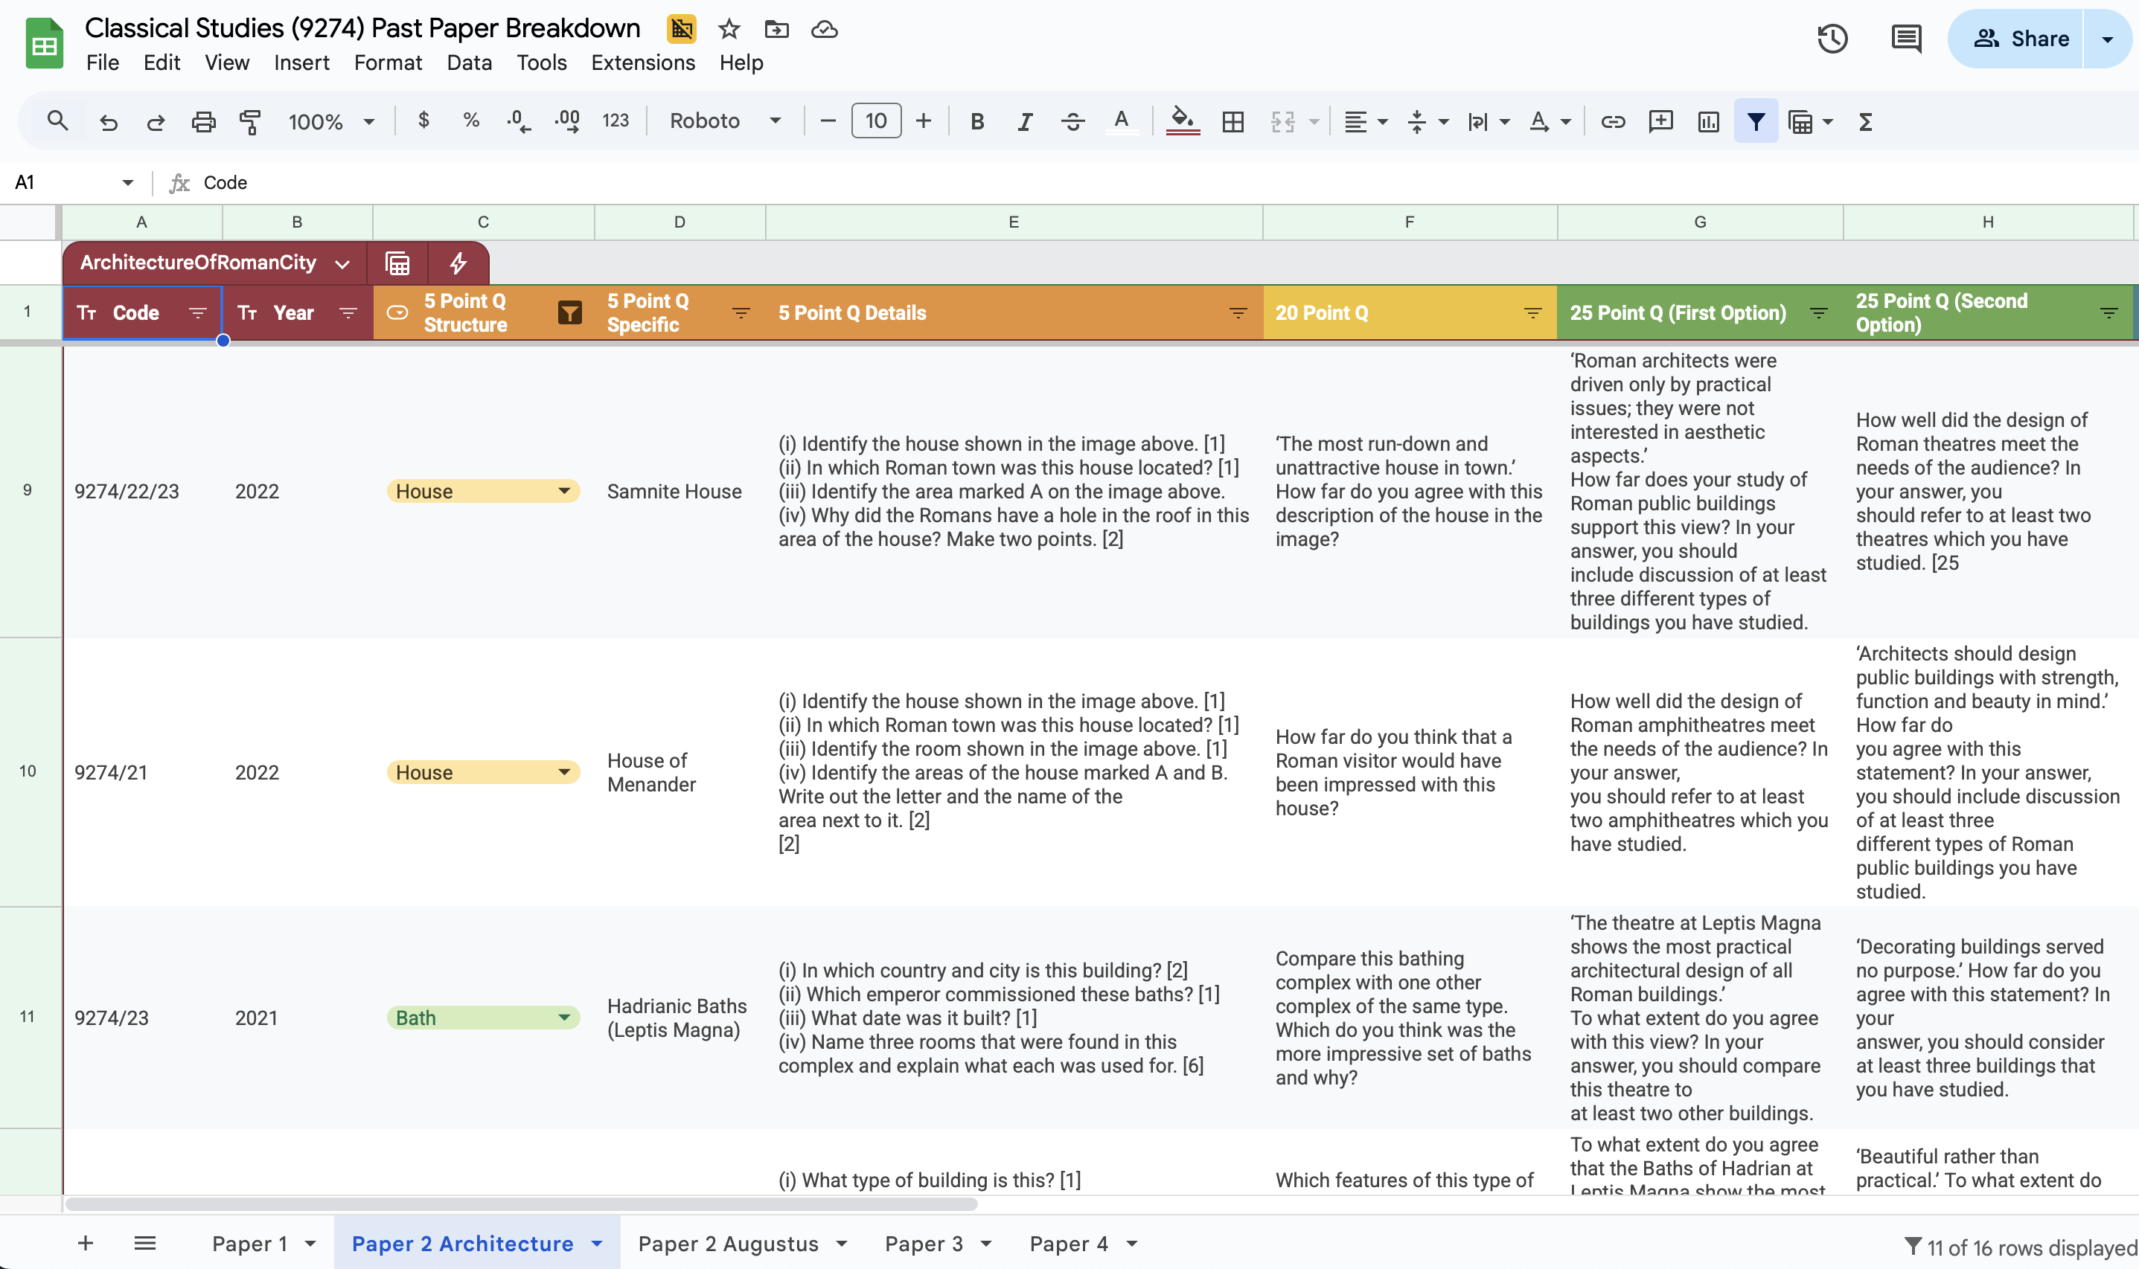2139x1269 pixels.
Task: Open the fill color picker
Action: click(x=1183, y=121)
